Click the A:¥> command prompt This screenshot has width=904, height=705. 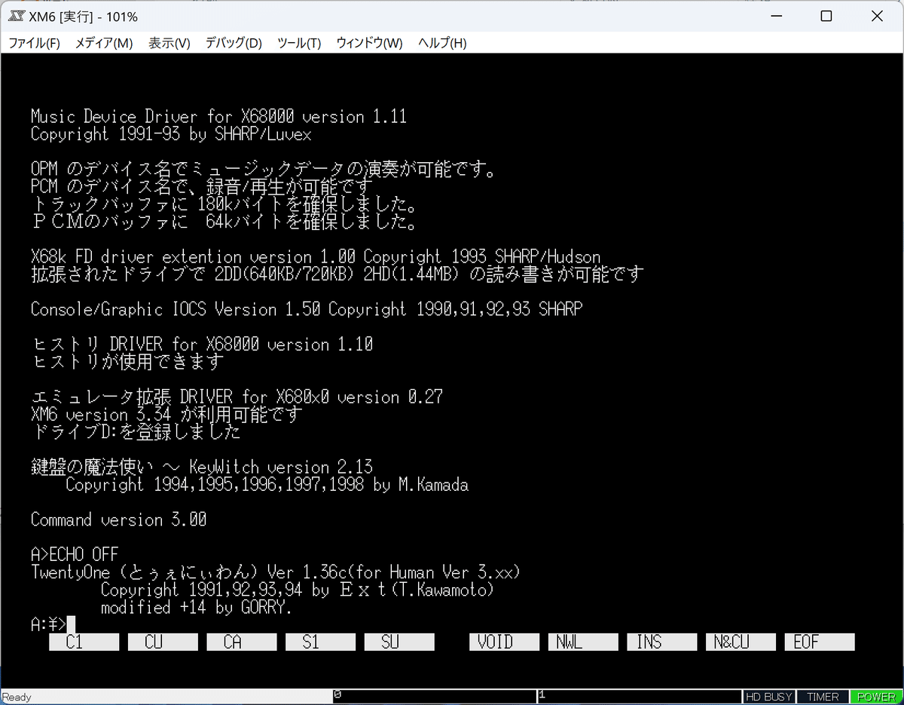click(x=49, y=624)
